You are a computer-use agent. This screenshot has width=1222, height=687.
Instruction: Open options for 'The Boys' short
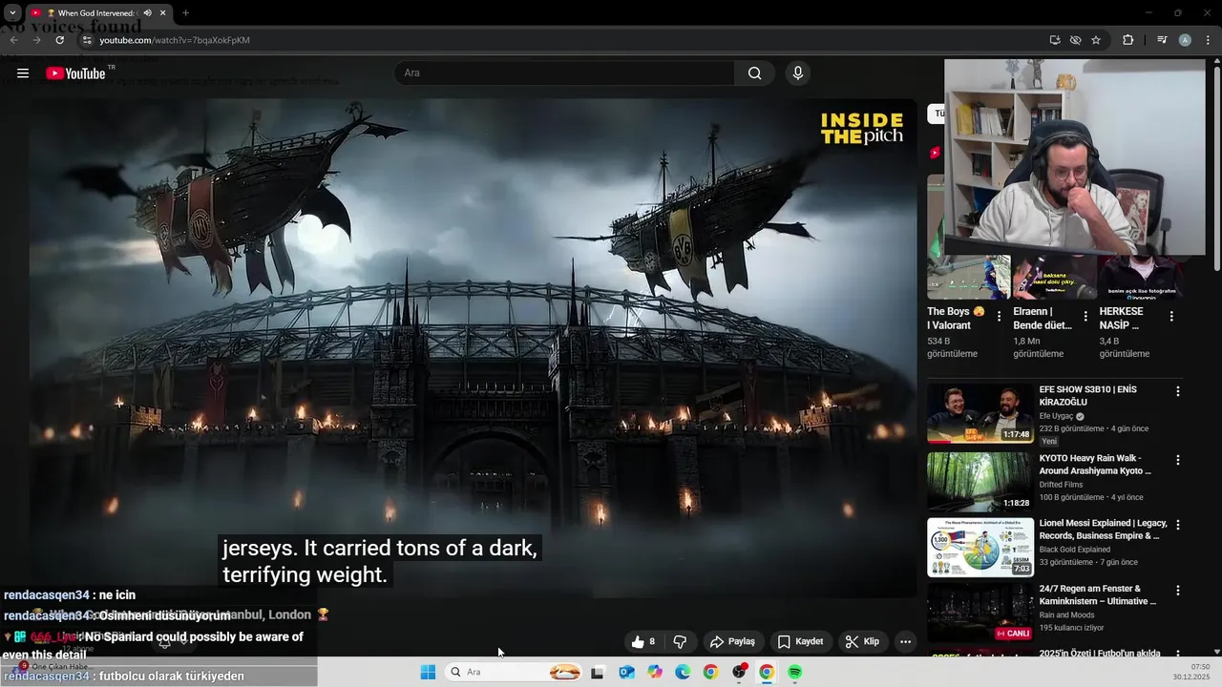coord(1000,316)
